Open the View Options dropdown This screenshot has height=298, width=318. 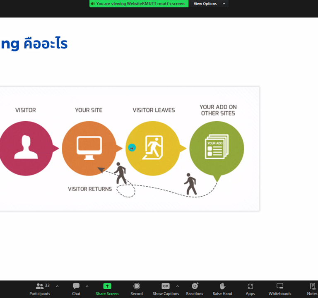209,4
